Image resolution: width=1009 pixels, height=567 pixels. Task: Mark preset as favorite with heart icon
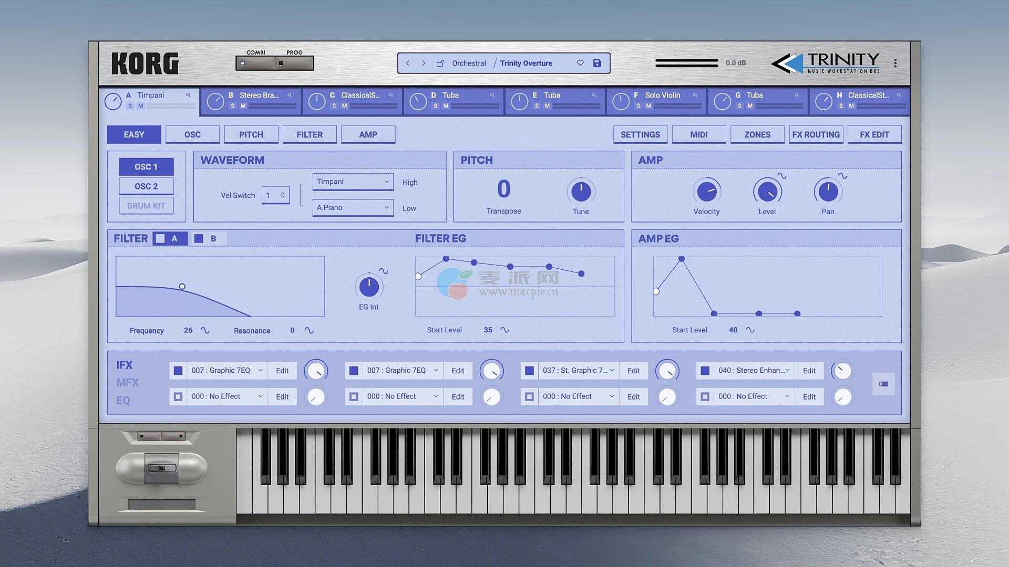pyautogui.click(x=580, y=63)
